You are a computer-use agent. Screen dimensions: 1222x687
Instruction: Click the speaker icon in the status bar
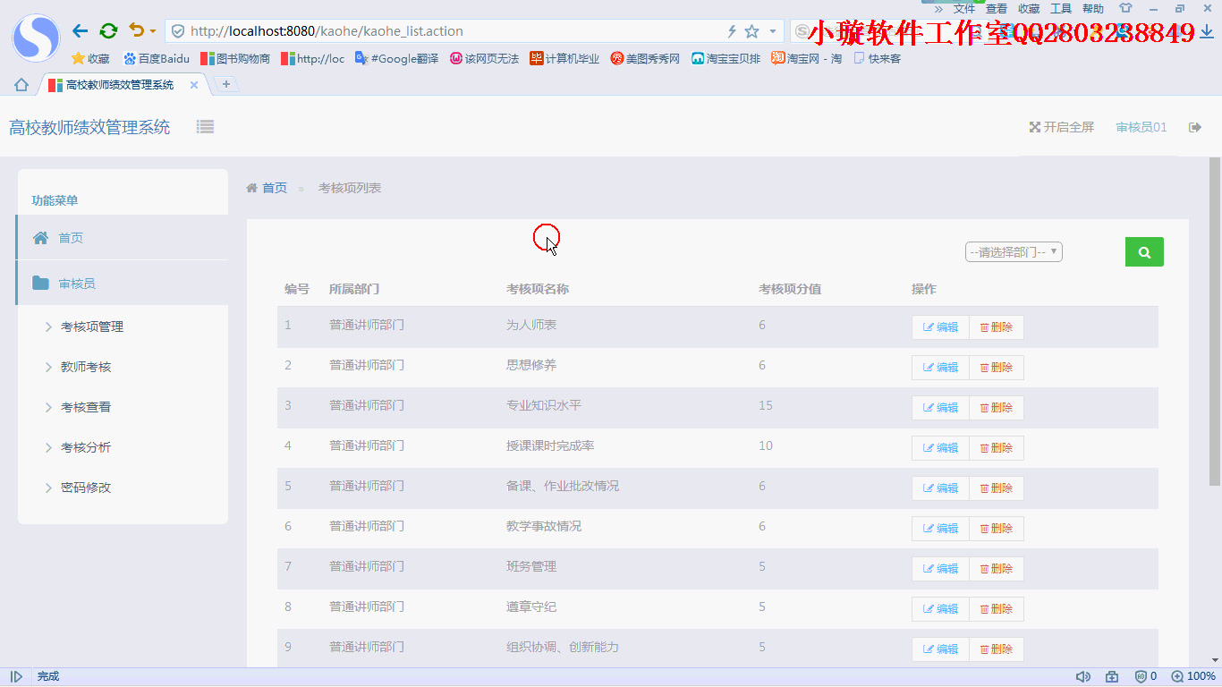1083,676
